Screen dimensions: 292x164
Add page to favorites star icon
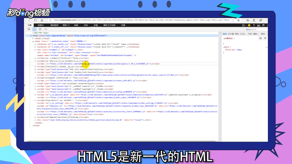click(x=238, y=20)
